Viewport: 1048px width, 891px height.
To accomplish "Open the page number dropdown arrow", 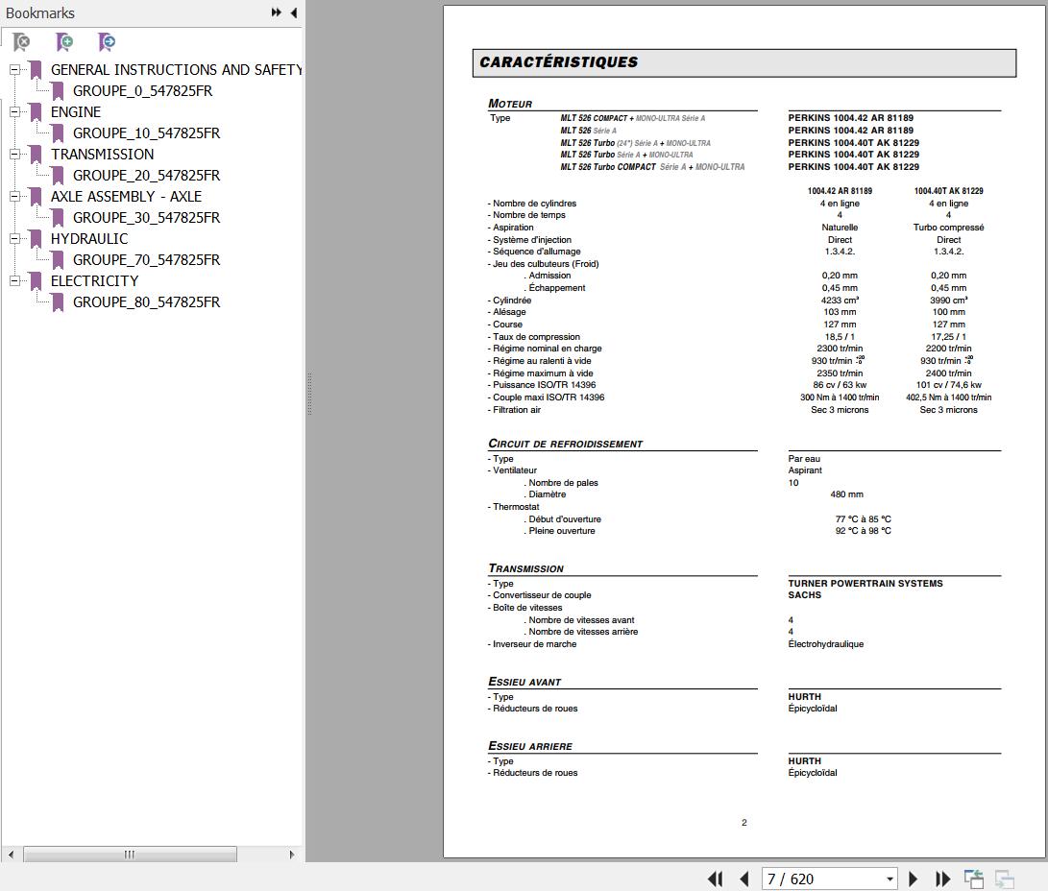I will pos(890,879).
